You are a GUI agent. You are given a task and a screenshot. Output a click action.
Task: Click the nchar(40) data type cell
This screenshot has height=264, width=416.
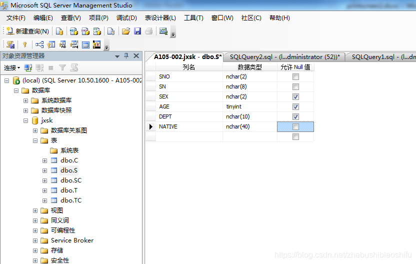point(250,127)
